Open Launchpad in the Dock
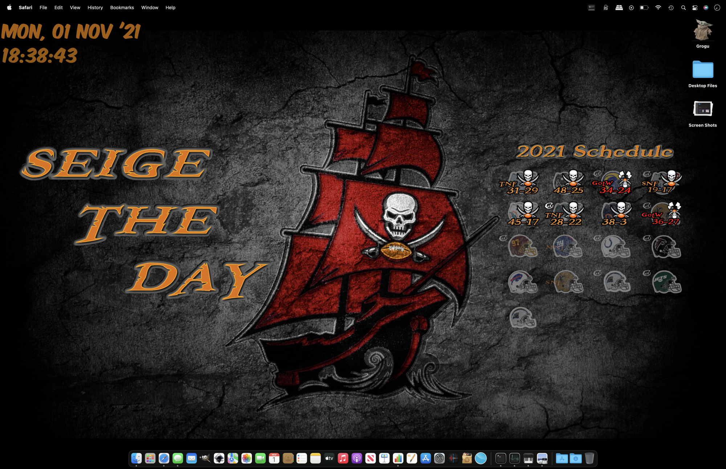Screen dimensions: 726x469 coord(150,458)
